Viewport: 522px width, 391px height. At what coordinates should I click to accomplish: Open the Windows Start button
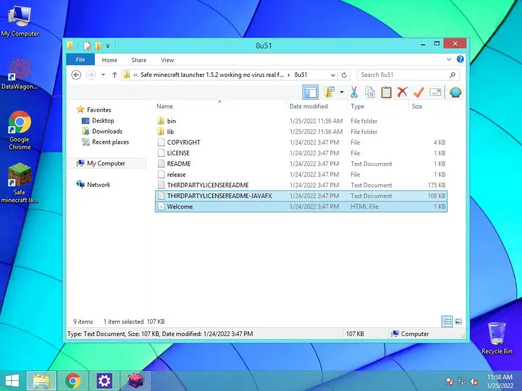click(12, 381)
